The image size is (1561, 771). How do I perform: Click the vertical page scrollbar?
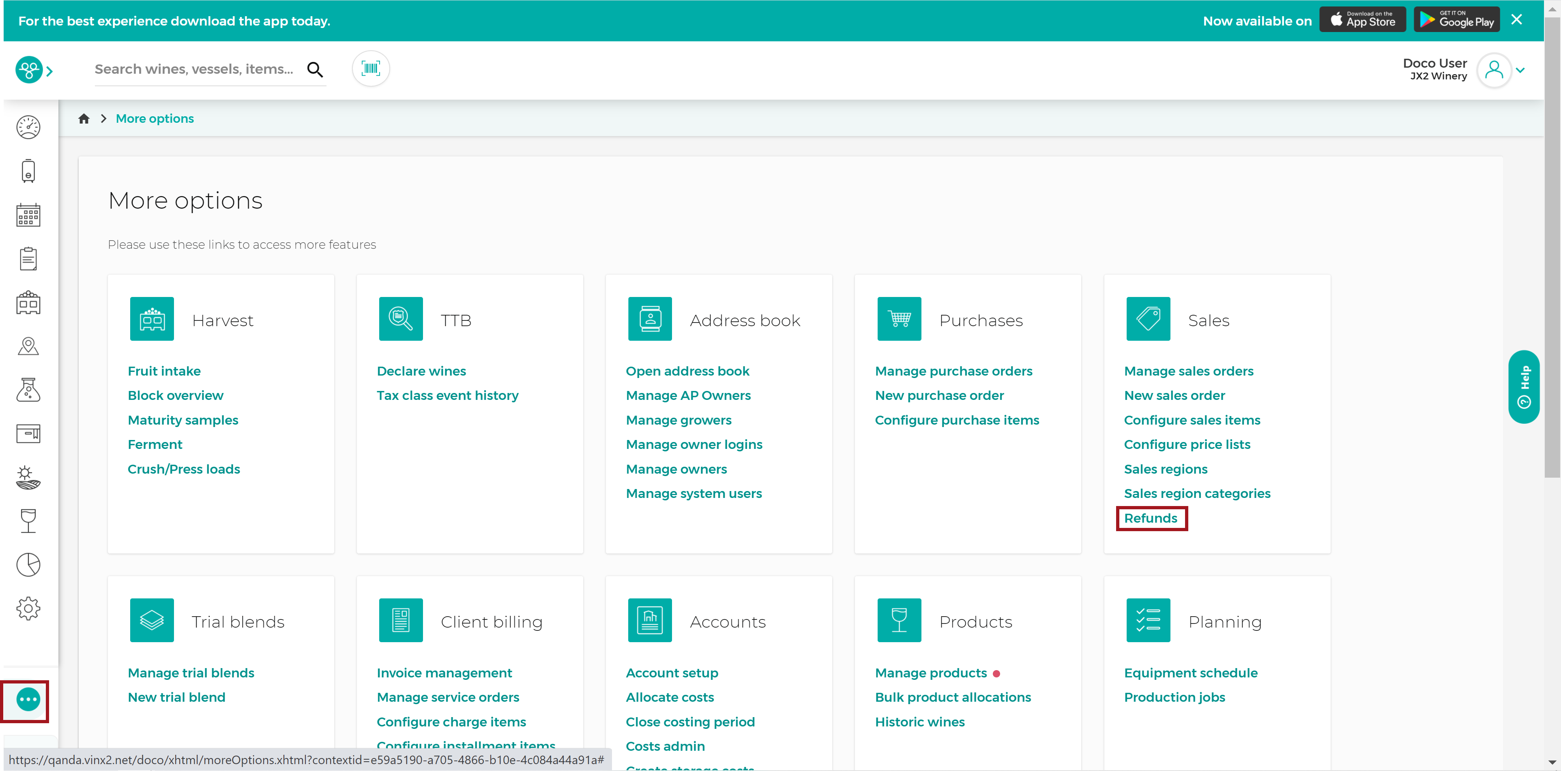[x=1552, y=248]
